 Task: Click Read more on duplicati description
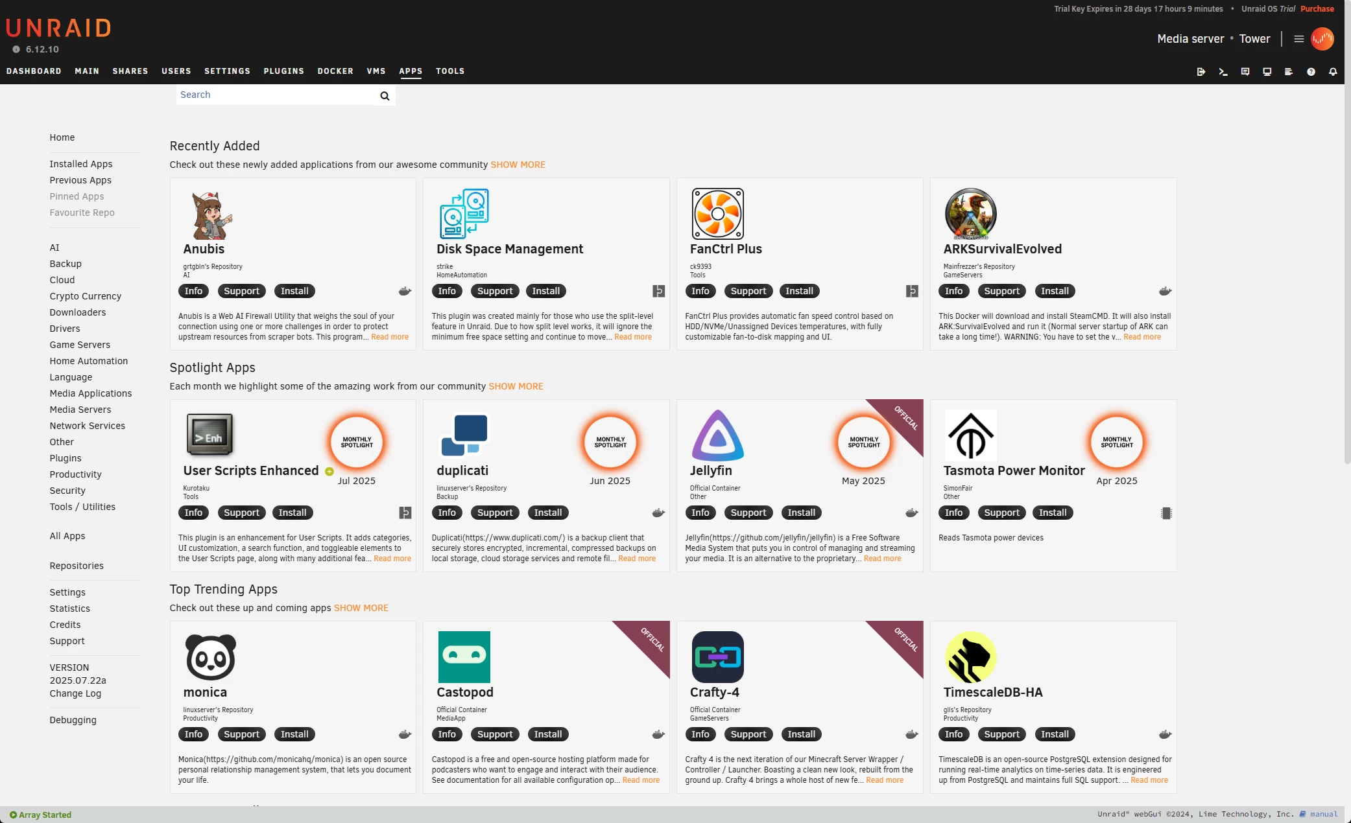636,559
